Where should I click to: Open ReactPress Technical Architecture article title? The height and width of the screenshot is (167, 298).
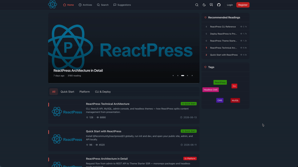click(108, 104)
